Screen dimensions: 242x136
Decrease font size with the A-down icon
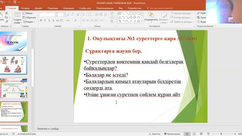click(72, 15)
